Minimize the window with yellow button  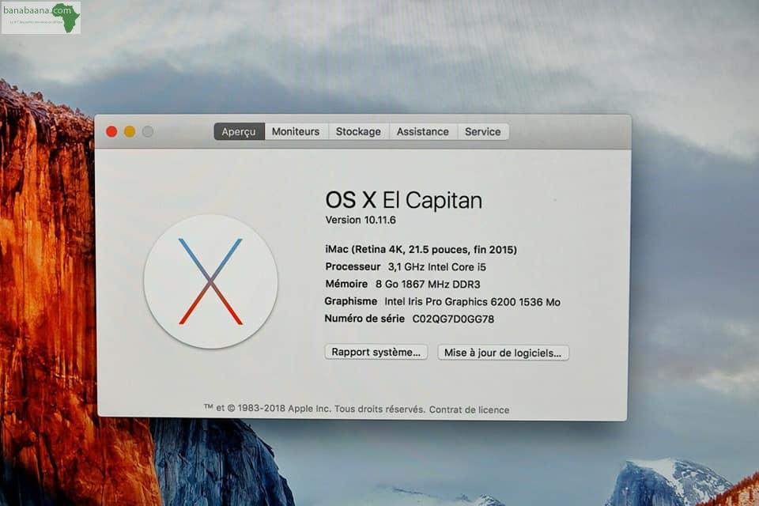[x=130, y=132]
